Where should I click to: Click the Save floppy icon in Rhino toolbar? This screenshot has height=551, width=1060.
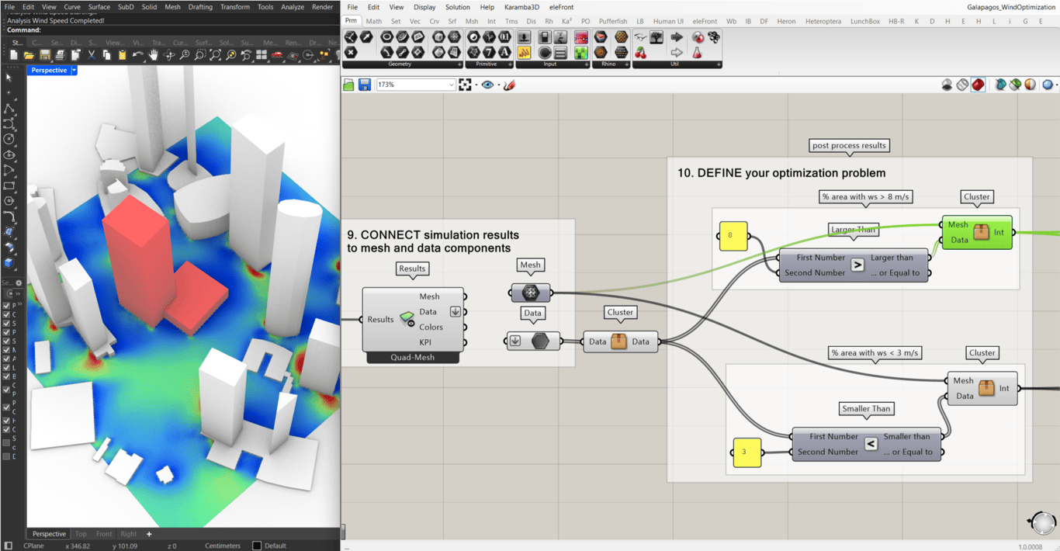click(x=45, y=55)
